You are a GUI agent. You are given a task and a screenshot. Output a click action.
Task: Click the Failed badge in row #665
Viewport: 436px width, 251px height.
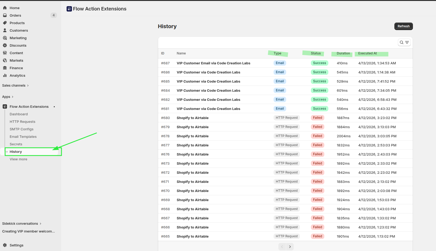click(318, 236)
